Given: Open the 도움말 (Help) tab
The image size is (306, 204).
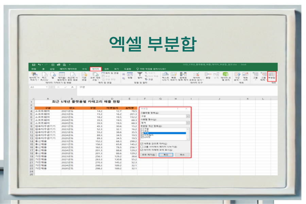Looking at the screenshot, I should coord(128,69).
